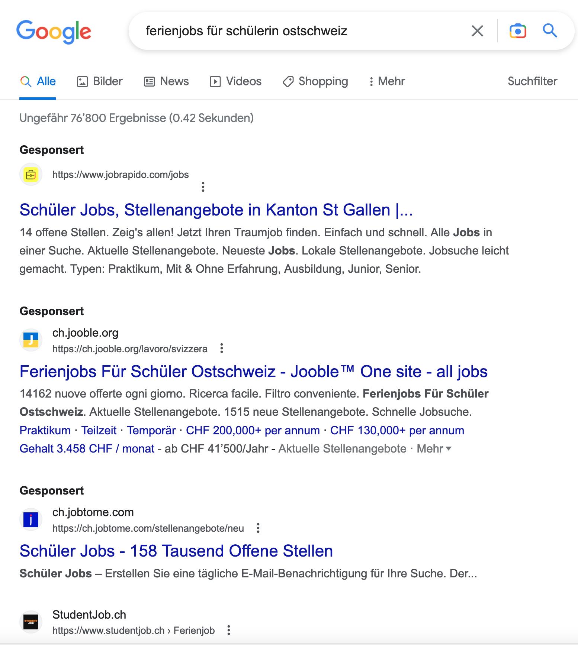This screenshot has width=578, height=645.
Task: Switch to the Bilder tab
Action: click(100, 81)
